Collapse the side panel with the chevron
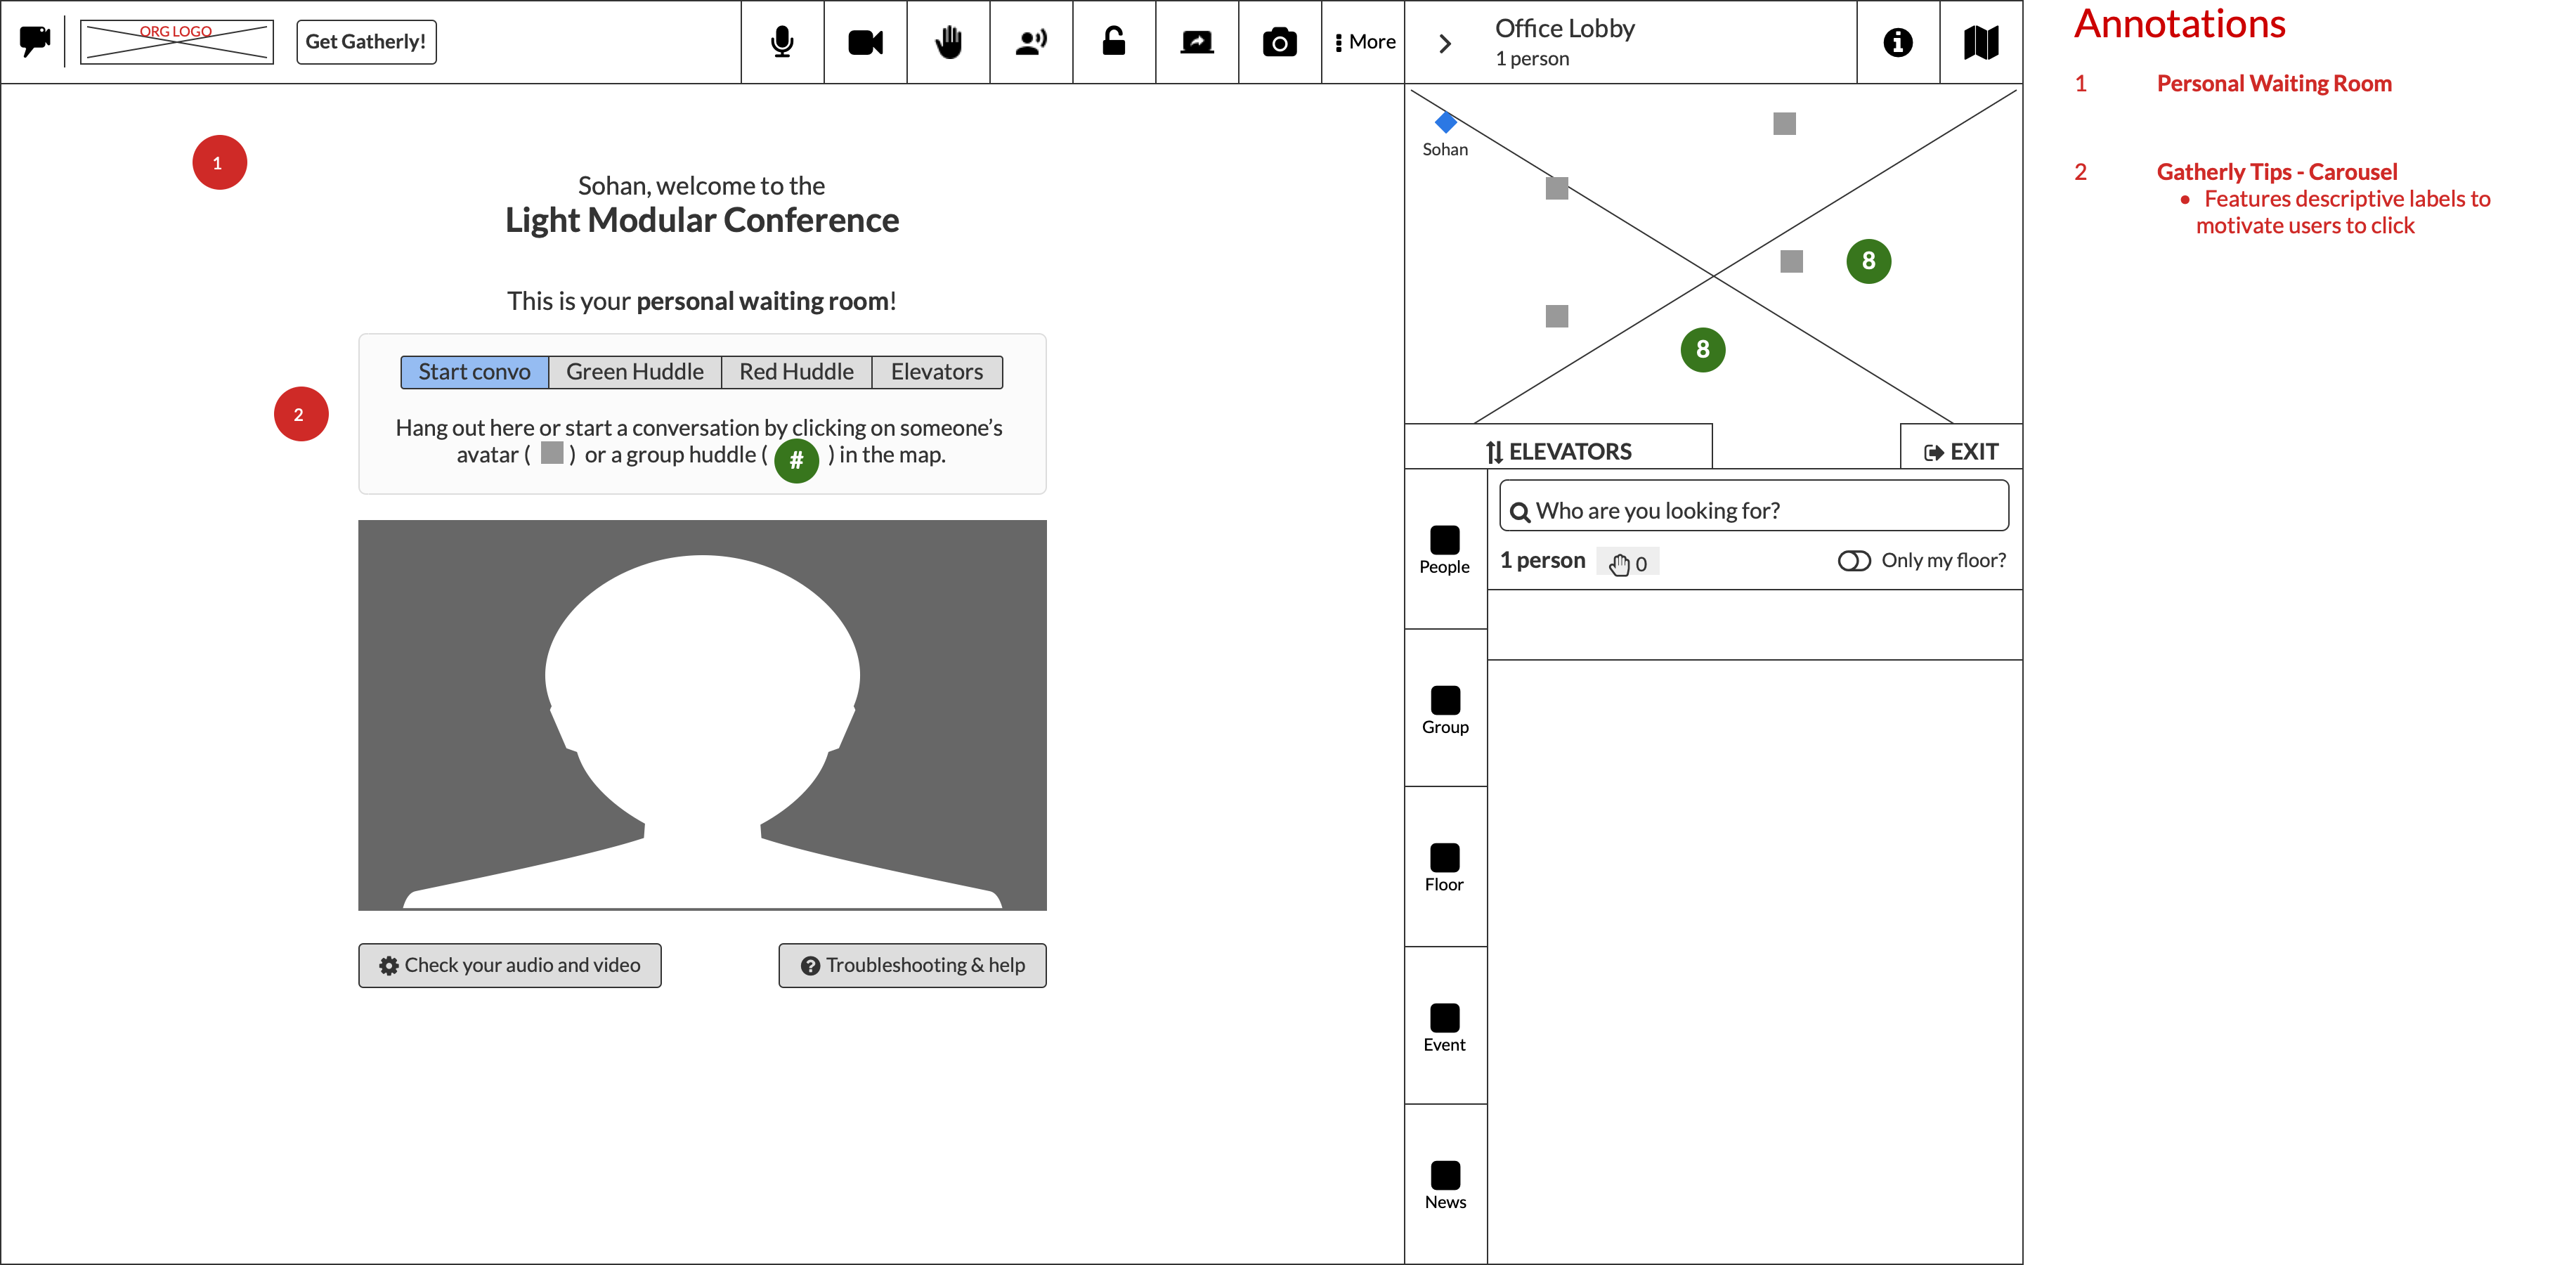 point(1445,43)
